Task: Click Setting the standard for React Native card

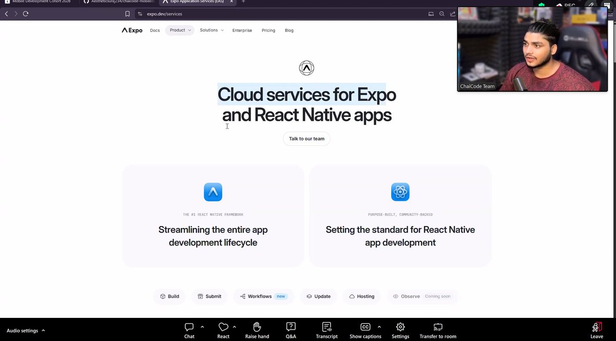Action: click(400, 216)
